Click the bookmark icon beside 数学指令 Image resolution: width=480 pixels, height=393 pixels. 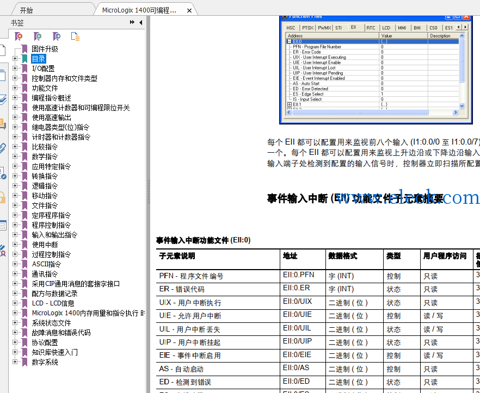click(x=25, y=157)
